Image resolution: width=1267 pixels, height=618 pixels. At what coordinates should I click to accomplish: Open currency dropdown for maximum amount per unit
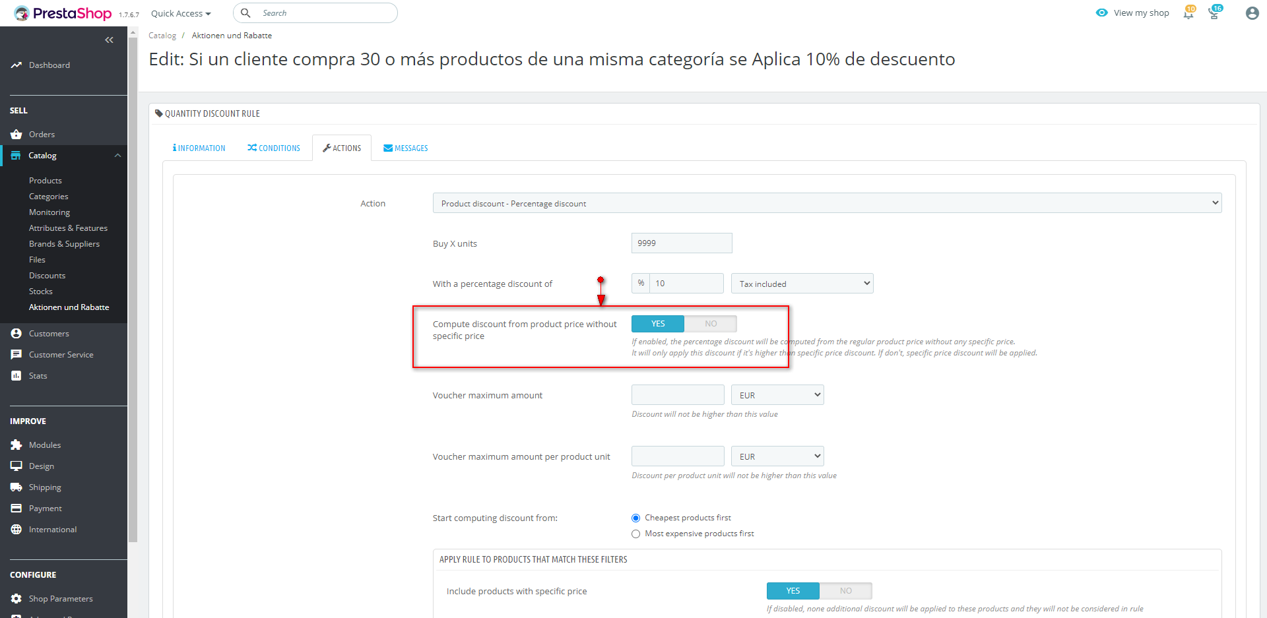point(777,456)
